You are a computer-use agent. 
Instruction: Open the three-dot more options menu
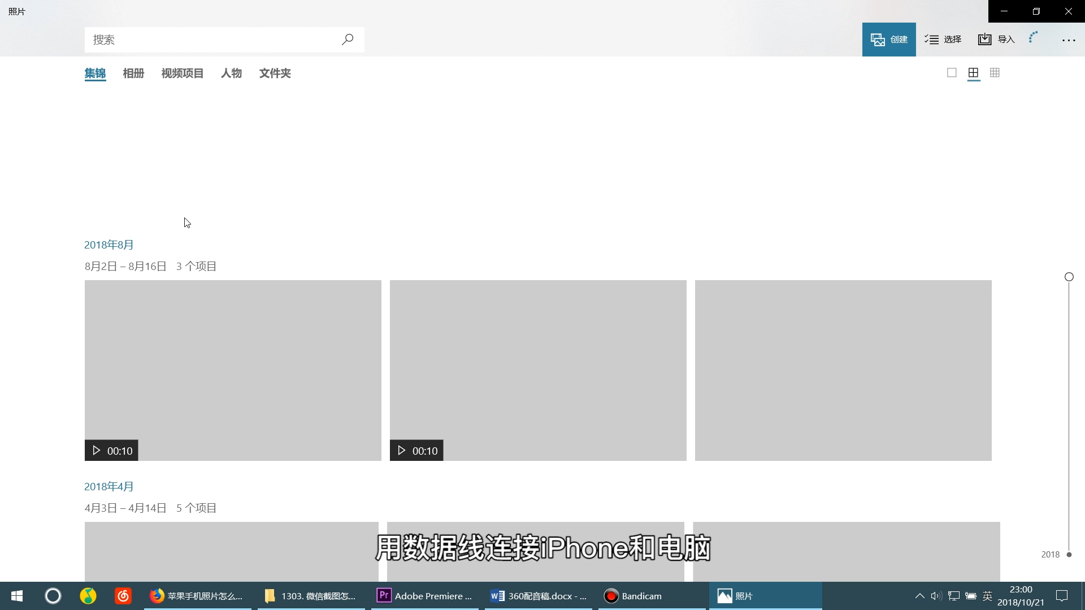point(1069,40)
